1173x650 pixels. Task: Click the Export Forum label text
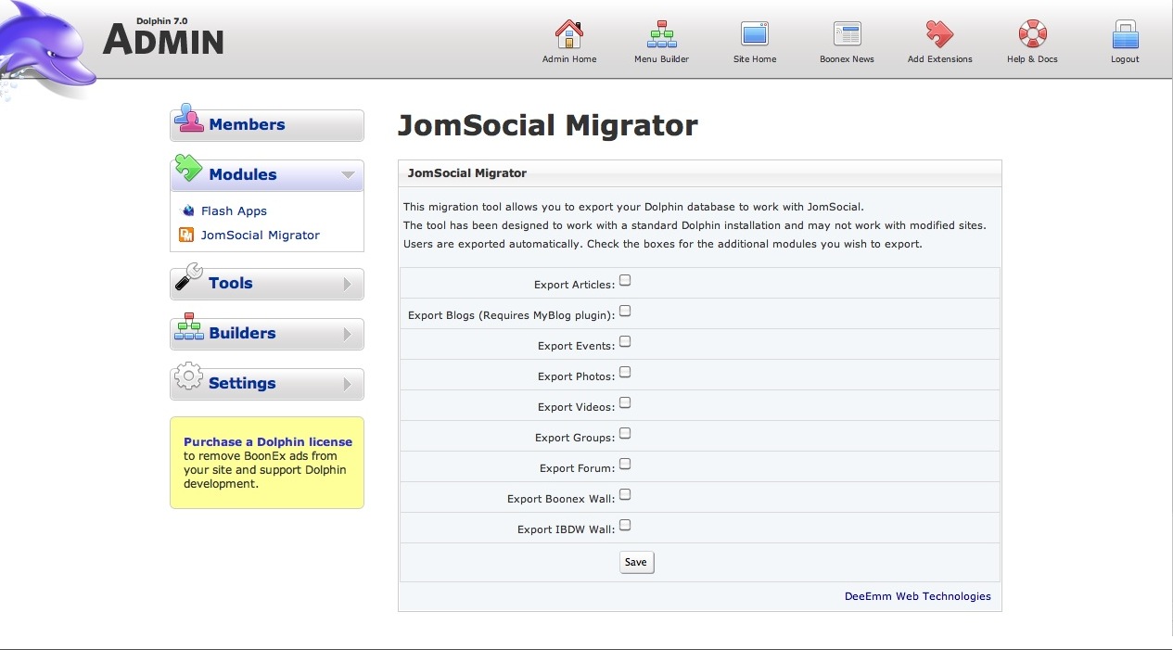[x=578, y=468]
